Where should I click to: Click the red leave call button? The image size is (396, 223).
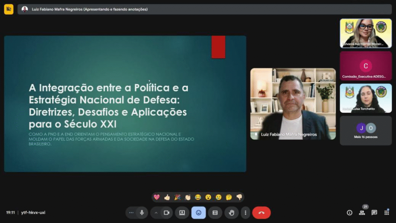coord(261,213)
